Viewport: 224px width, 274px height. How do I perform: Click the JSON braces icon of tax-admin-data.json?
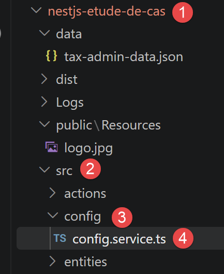pos(51,56)
